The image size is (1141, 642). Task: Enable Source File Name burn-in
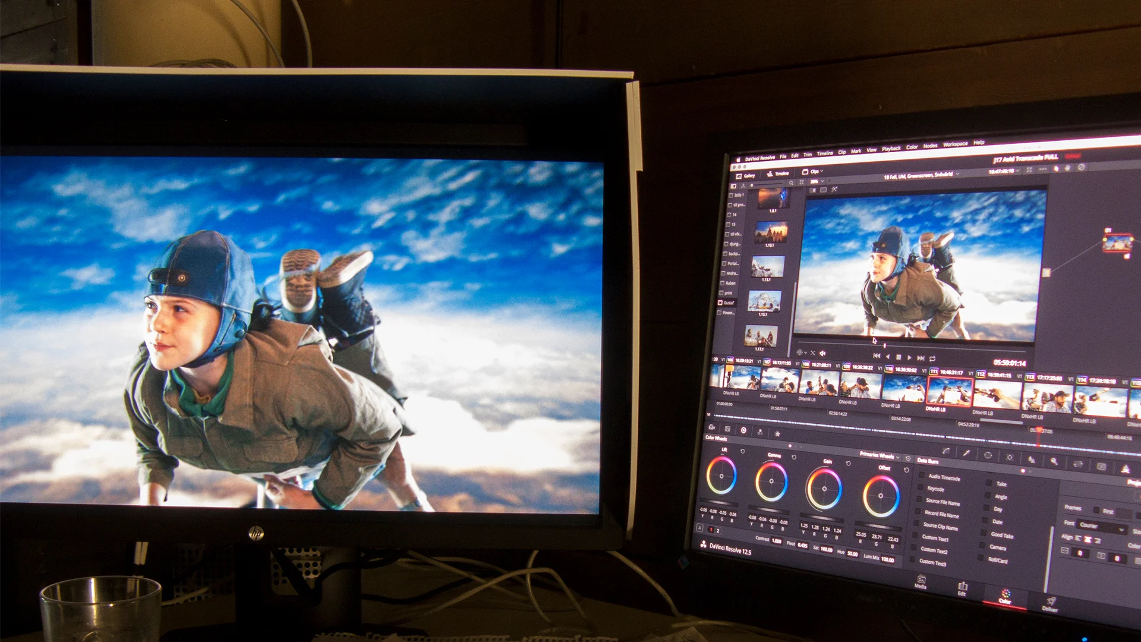click(x=919, y=500)
